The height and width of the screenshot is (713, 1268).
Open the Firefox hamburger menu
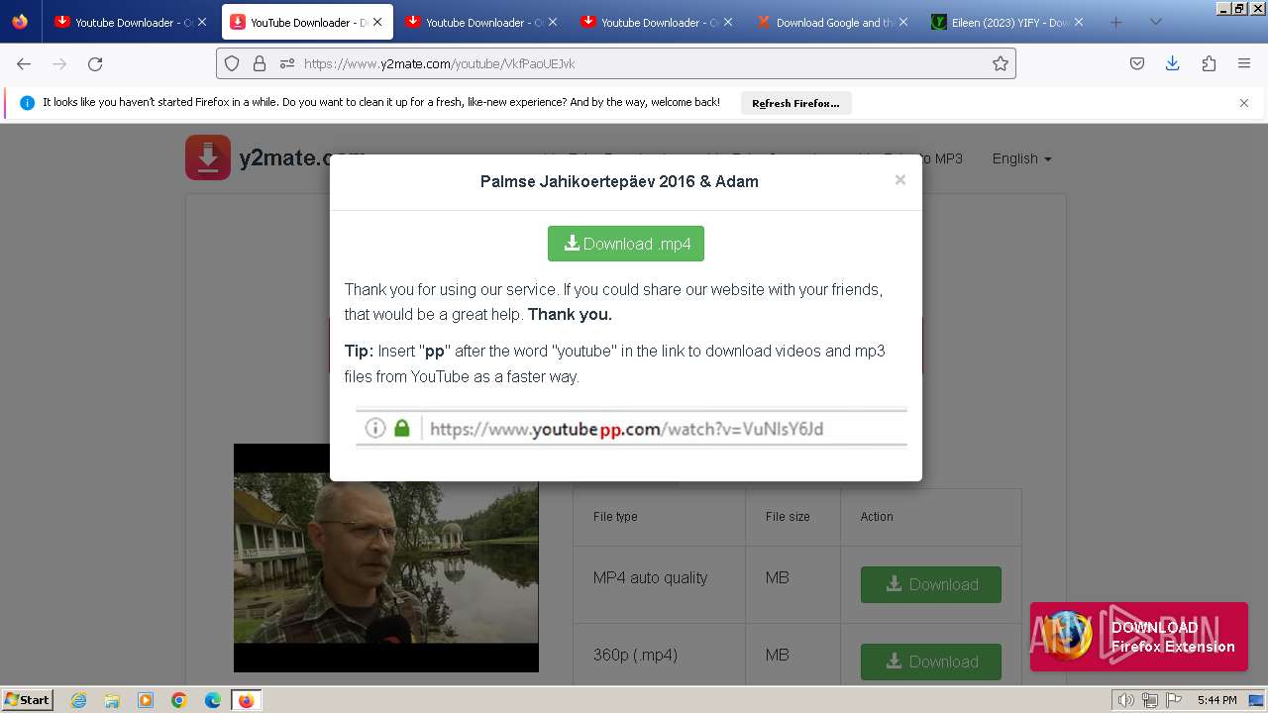coord(1244,63)
